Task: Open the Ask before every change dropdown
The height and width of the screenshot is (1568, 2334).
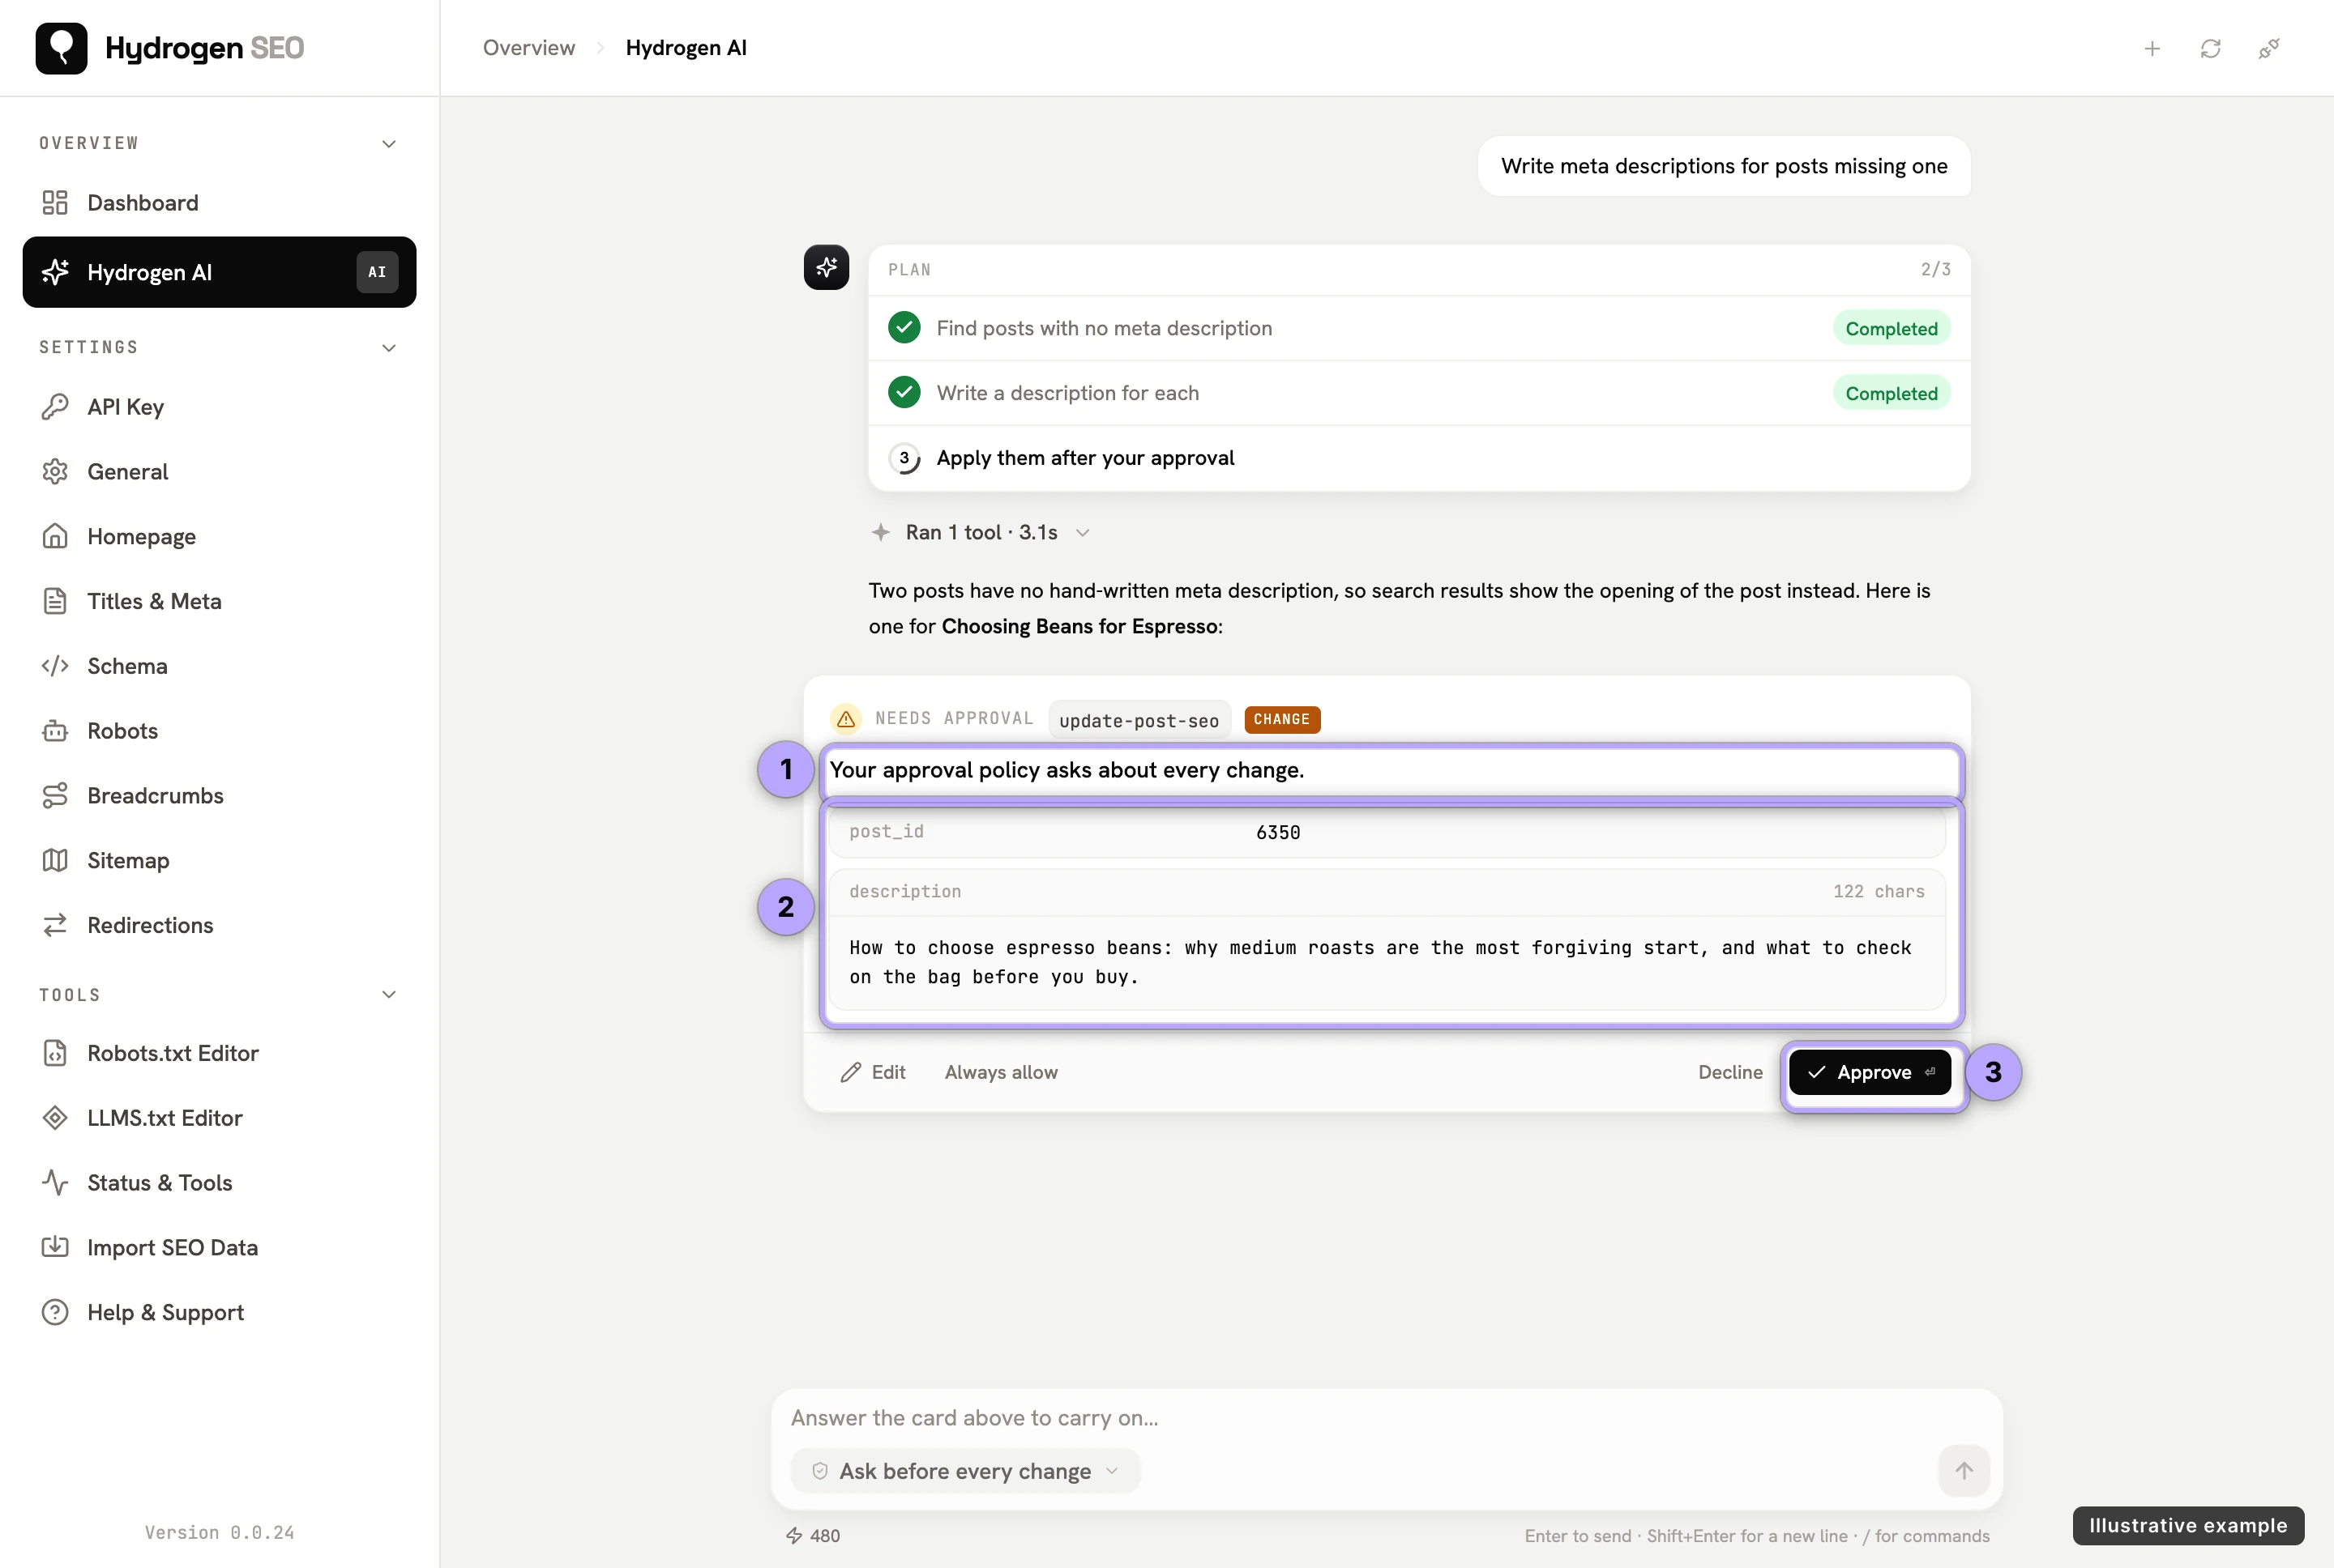Action: pos(965,1471)
